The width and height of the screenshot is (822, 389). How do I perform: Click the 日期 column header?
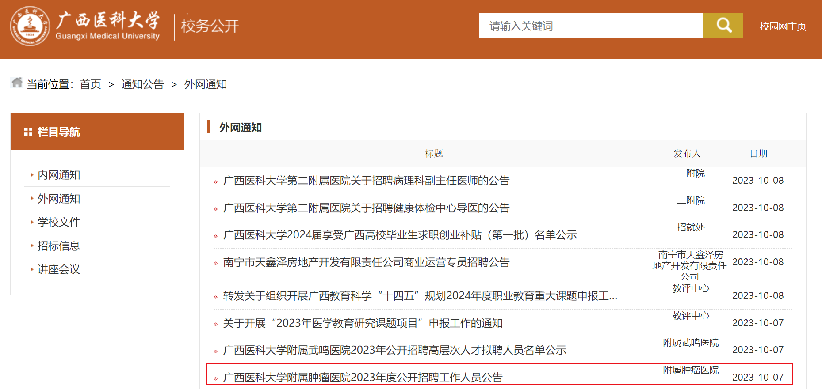758,154
